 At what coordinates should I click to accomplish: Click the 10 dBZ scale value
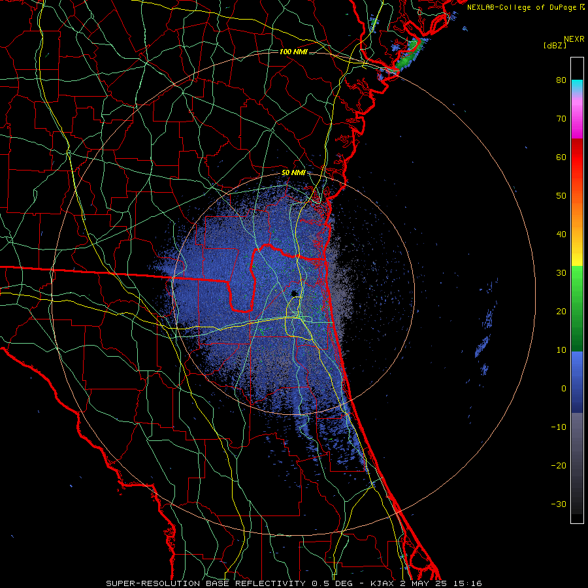[x=561, y=350]
